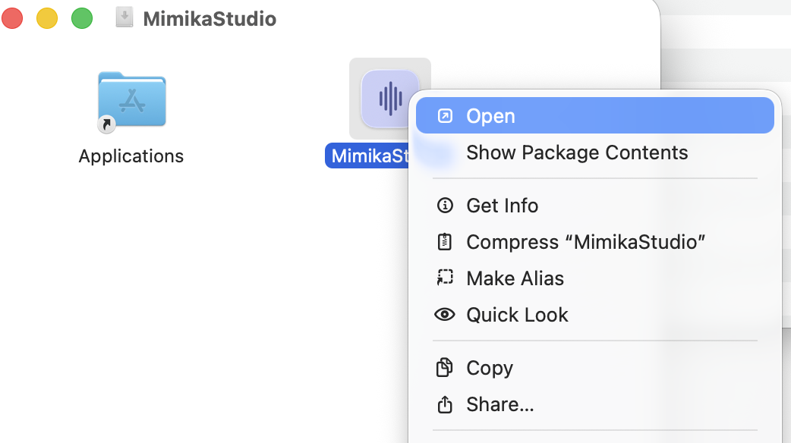Choose Open from the context menu
791x443 pixels.
click(x=490, y=115)
